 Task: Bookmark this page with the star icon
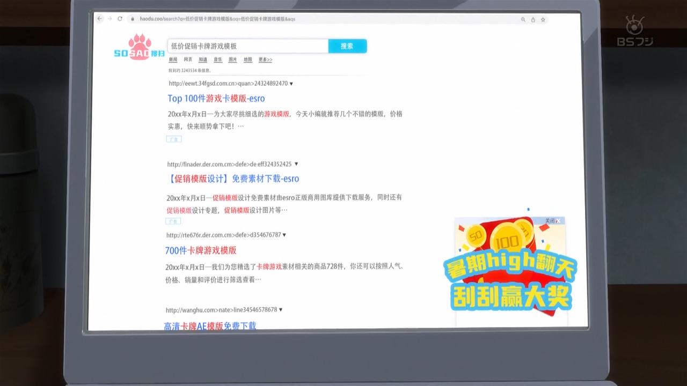click(x=543, y=20)
